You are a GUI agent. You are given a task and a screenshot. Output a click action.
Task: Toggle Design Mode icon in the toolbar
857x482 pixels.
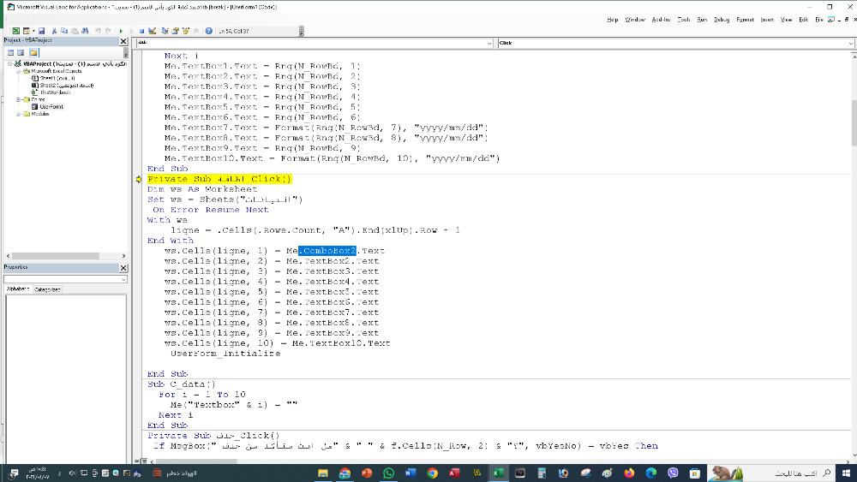(152, 31)
